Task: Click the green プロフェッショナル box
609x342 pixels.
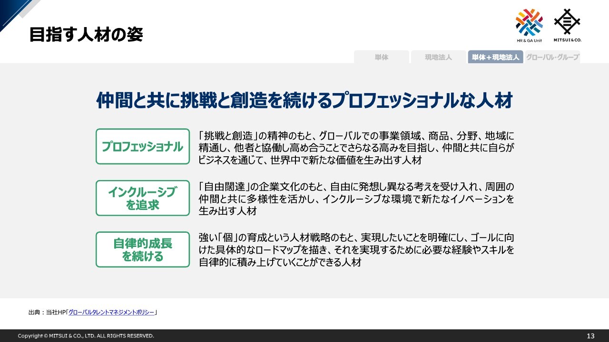Action: click(x=143, y=146)
